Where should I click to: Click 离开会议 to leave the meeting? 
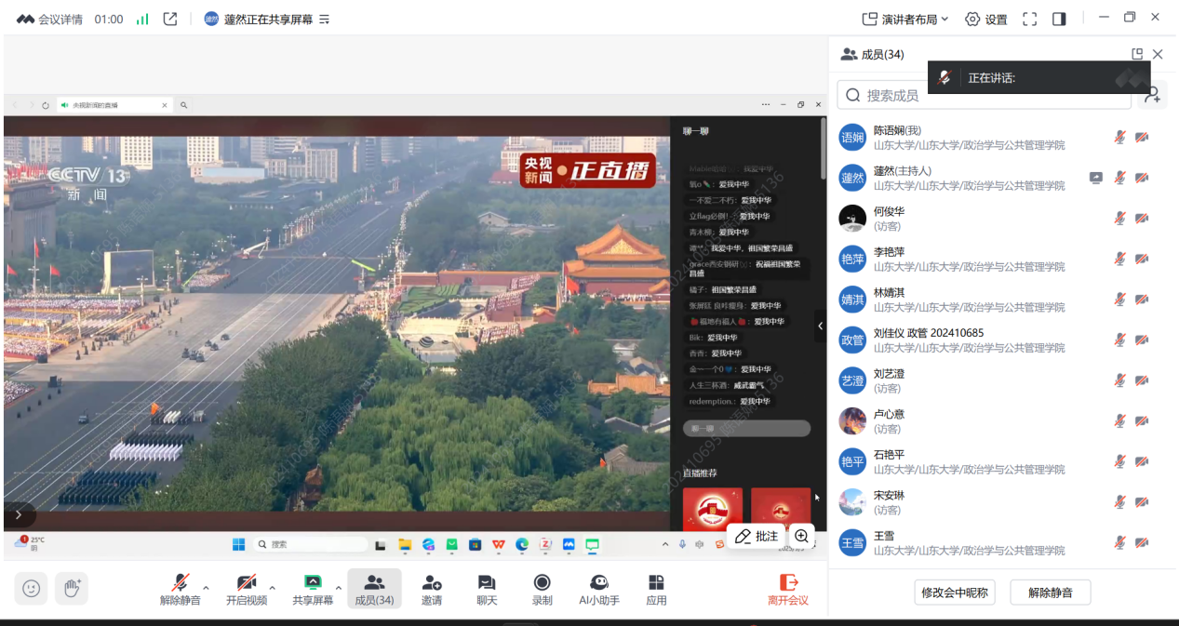pyautogui.click(x=787, y=589)
